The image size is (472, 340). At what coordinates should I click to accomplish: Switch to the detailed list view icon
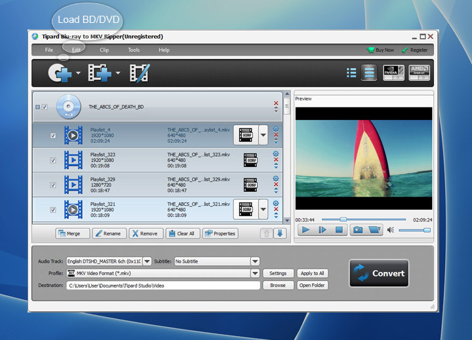click(x=351, y=73)
